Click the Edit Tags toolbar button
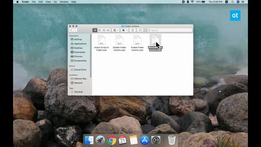 click(x=140, y=30)
